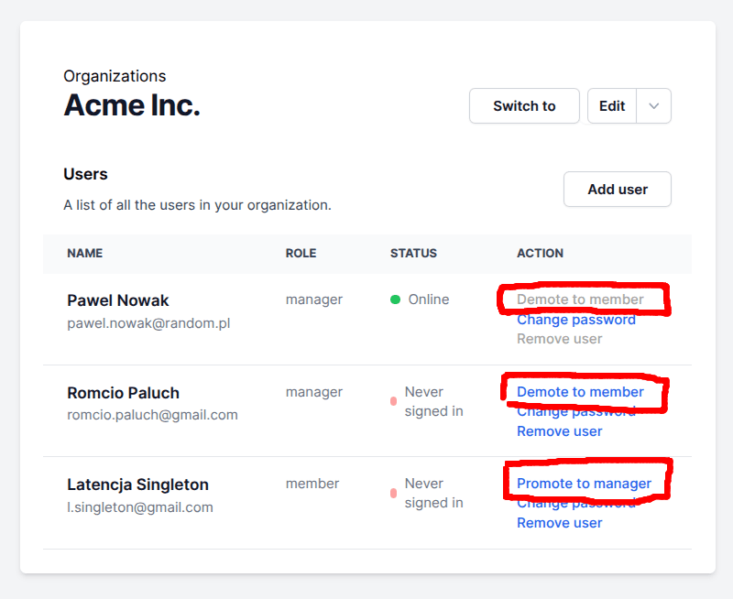Click Demote to member for Pawel Nowak

point(580,299)
